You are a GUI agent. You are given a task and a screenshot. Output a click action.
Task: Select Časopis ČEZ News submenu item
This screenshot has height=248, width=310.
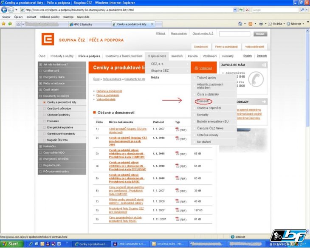click(x=210, y=128)
